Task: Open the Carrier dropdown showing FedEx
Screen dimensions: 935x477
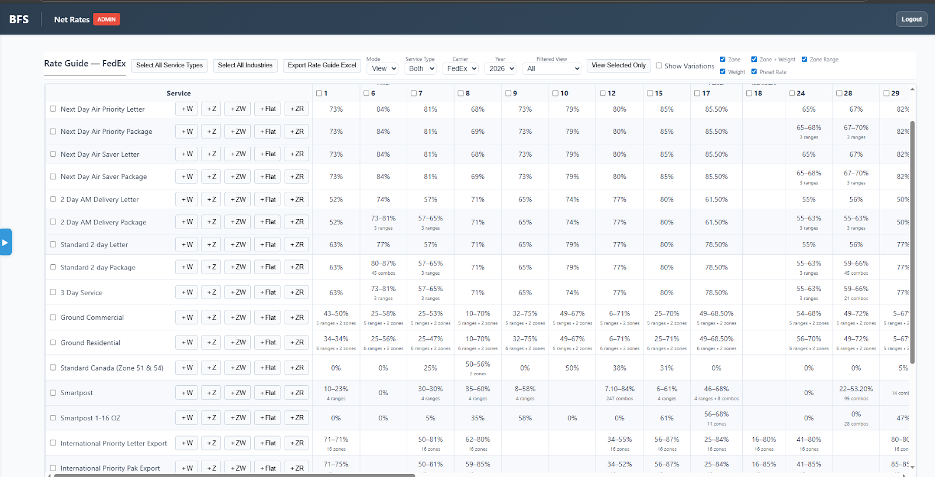Action: [x=461, y=68]
